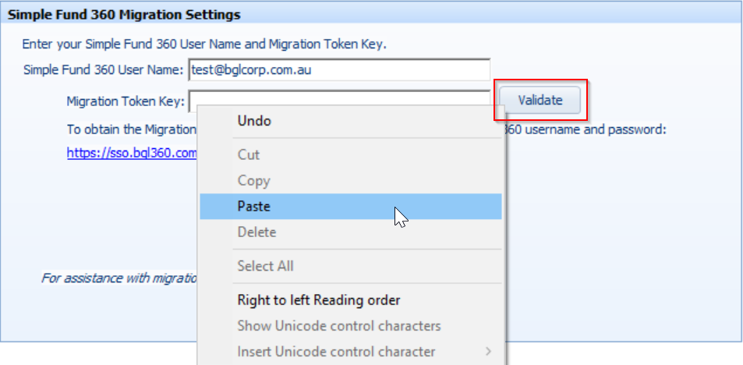Click the 'Simple Fund 360 User Name:' label
The image size is (743, 365).
(103, 70)
